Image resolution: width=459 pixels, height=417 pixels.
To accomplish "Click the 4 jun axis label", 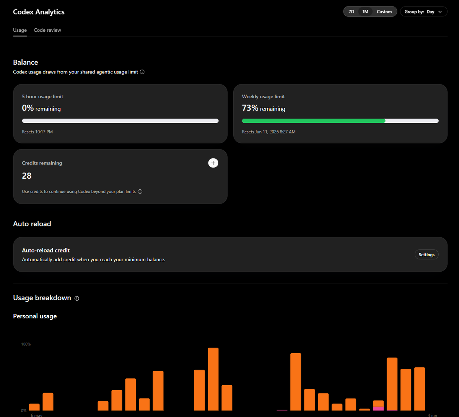I will [432, 415].
